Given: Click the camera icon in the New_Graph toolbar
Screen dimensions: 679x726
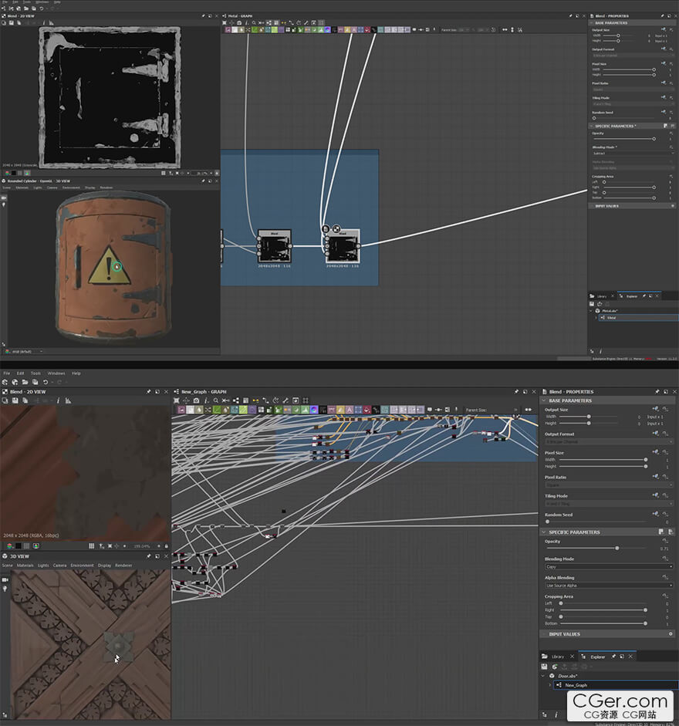Looking at the screenshot, I should pos(197,400).
